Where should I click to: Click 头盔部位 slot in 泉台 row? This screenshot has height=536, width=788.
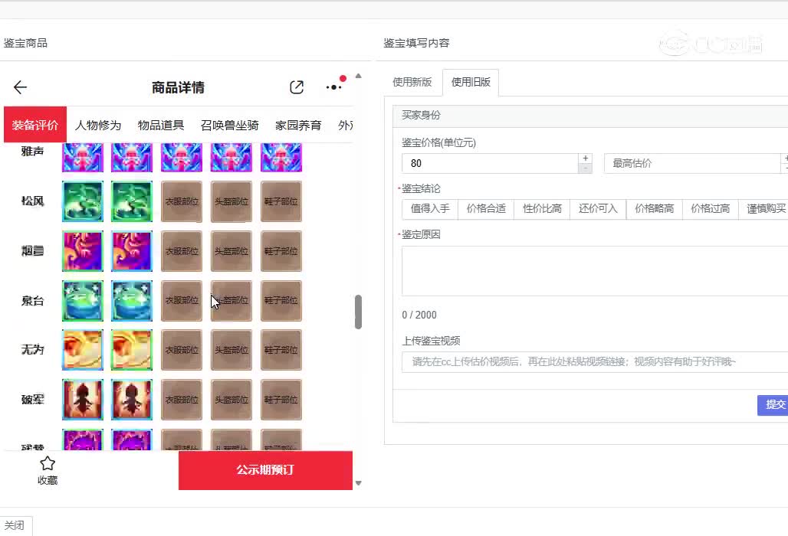(x=231, y=301)
